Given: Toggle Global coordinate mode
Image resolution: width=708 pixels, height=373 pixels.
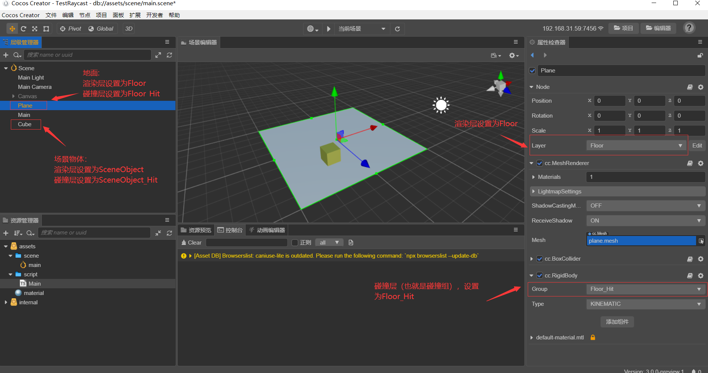Looking at the screenshot, I should (x=101, y=29).
